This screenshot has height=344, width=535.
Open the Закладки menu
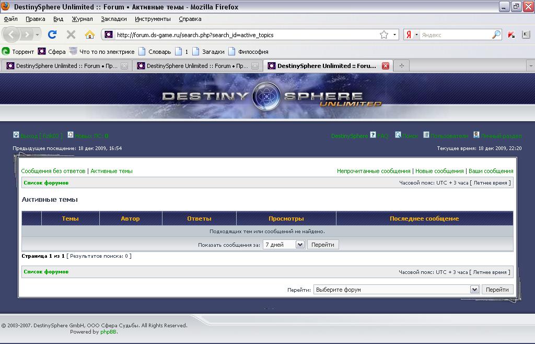114,19
